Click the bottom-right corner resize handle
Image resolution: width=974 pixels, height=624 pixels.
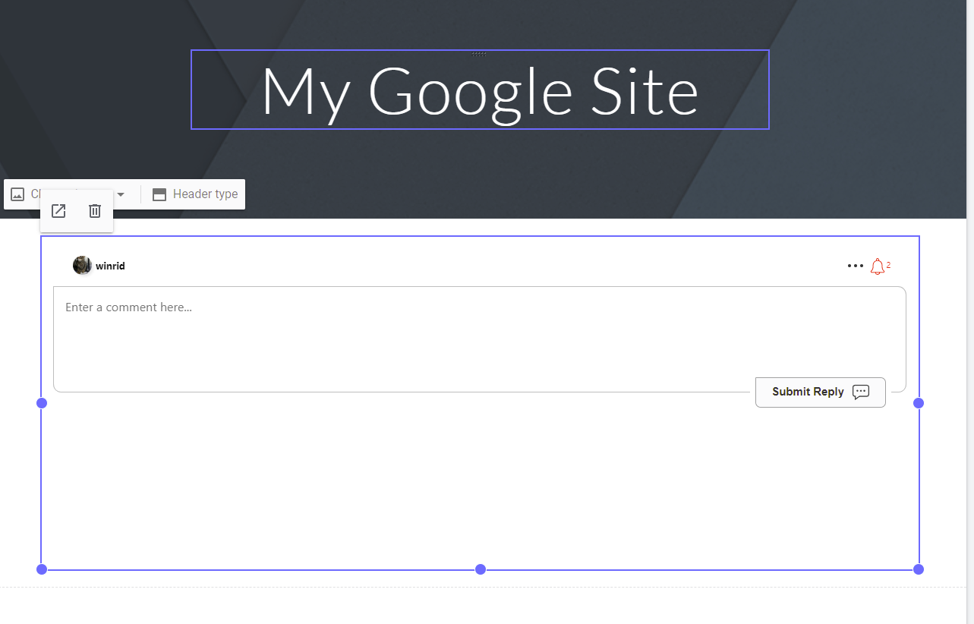919,569
